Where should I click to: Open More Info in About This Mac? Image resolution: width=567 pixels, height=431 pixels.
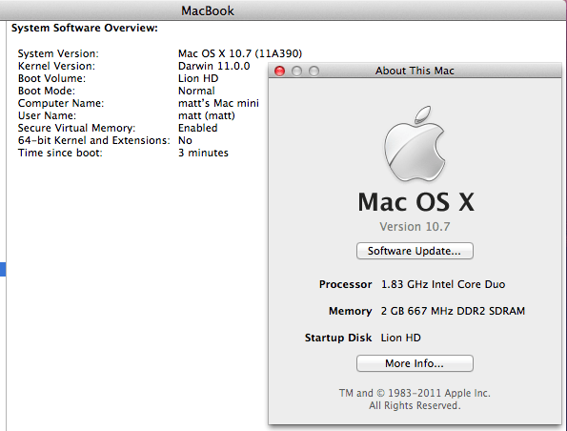point(415,363)
